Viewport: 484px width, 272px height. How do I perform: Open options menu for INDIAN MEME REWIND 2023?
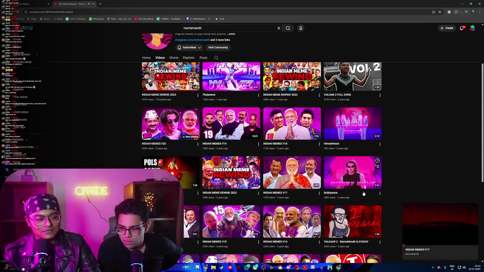pyautogui.click(x=319, y=95)
